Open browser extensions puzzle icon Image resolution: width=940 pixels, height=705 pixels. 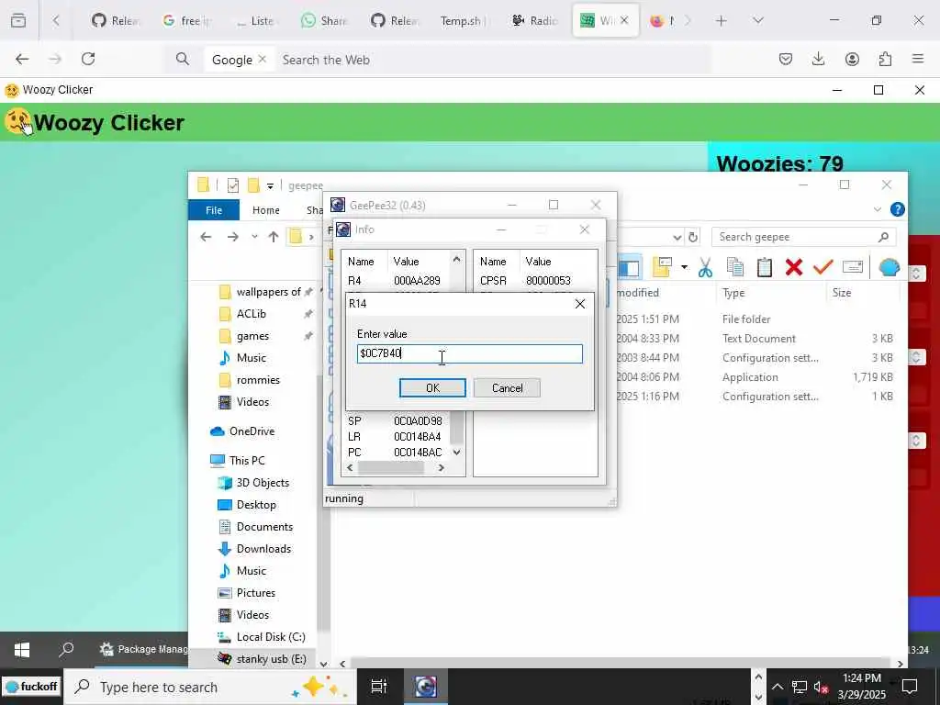click(x=885, y=59)
